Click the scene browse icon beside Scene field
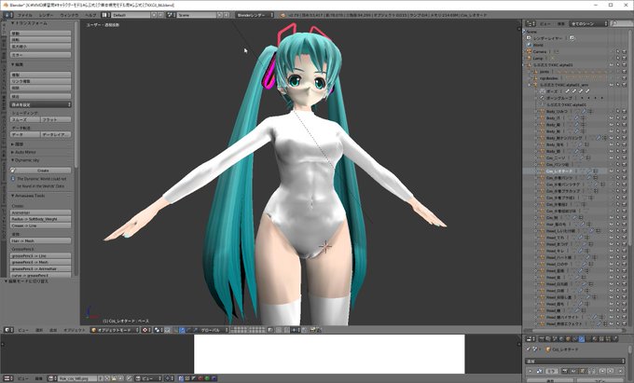The image size is (634, 383). click(171, 15)
